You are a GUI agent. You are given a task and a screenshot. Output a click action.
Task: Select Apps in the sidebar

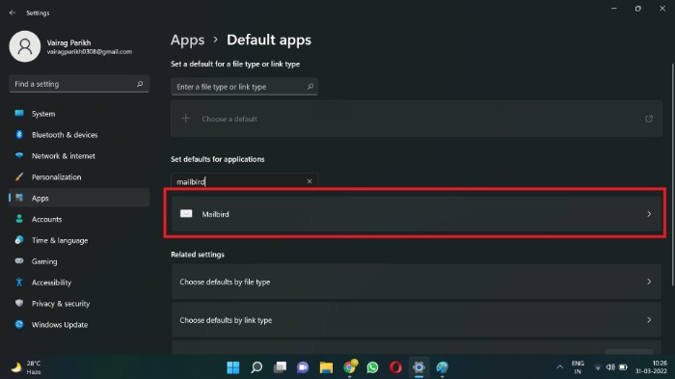(x=79, y=198)
